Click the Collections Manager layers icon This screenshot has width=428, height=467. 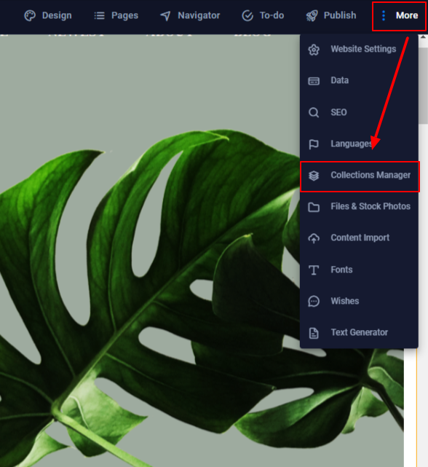[314, 176]
